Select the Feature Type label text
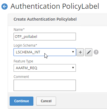Viewport: 107px width, 109px height. (x=23, y=61)
